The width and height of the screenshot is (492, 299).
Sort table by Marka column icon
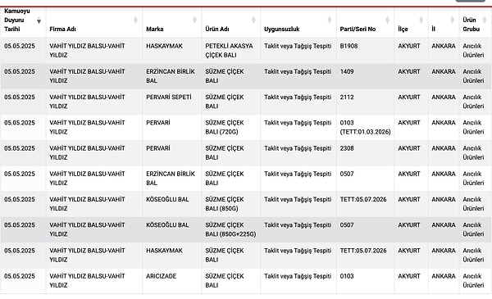(194, 20)
